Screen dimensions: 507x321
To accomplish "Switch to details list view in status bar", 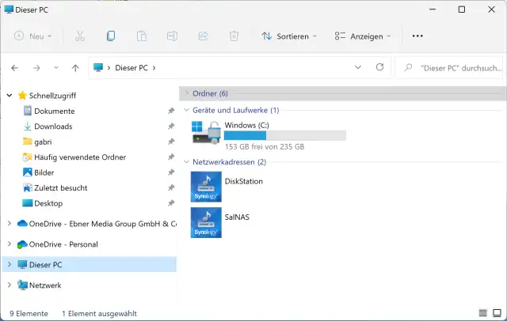I will (x=484, y=313).
